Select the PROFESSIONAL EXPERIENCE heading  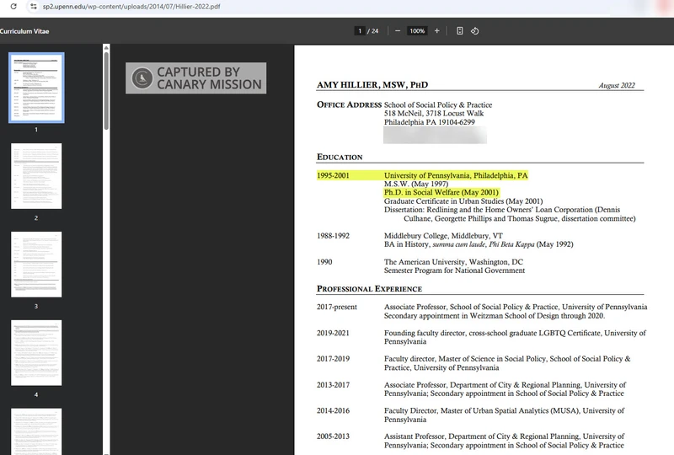[x=369, y=289]
